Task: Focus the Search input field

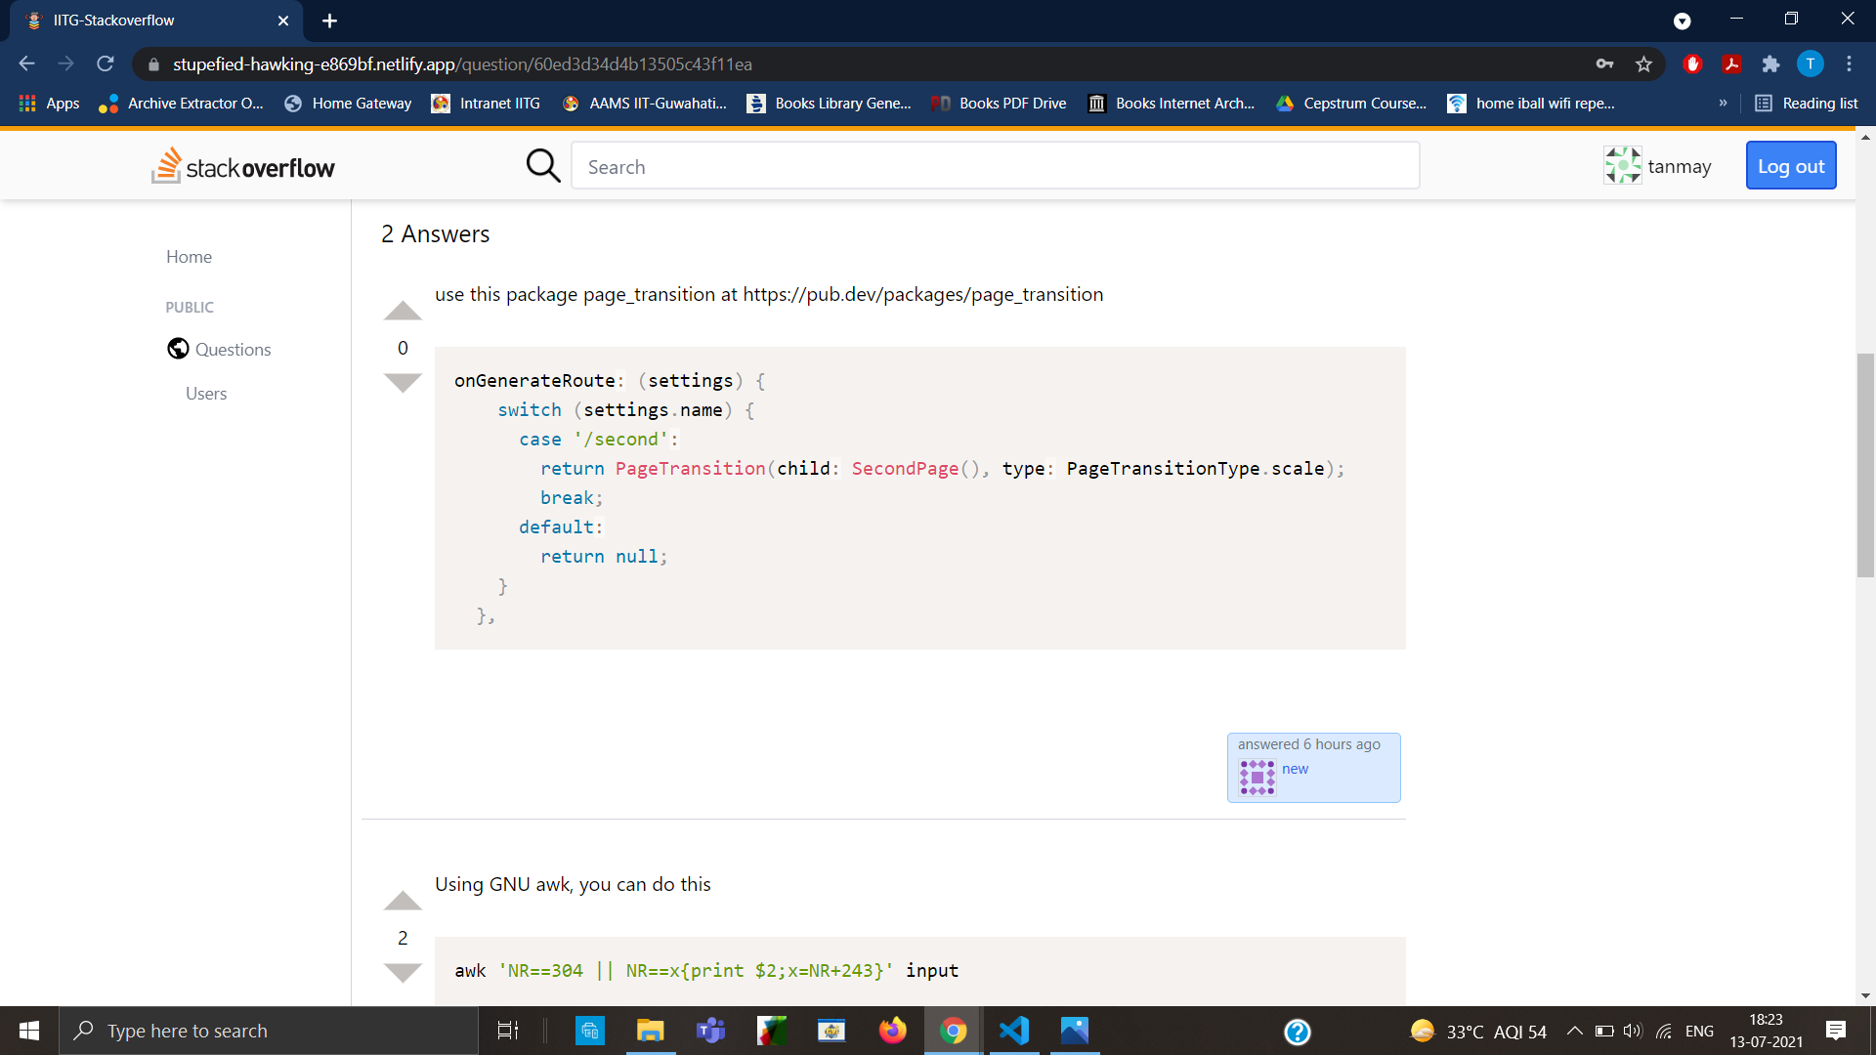Action: point(995,166)
